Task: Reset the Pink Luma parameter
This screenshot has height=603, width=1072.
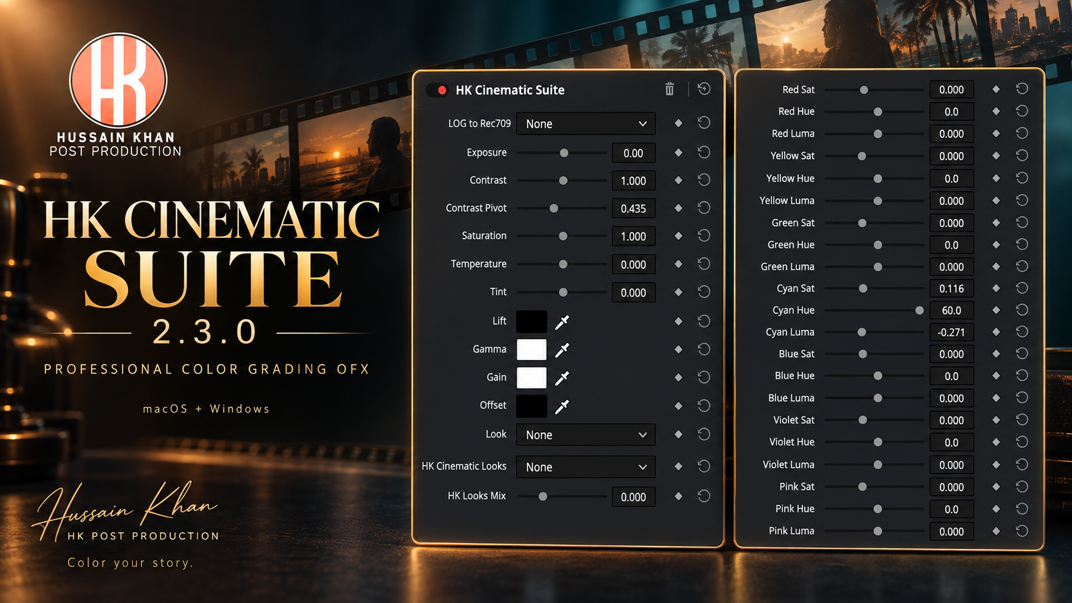Action: tap(1022, 531)
